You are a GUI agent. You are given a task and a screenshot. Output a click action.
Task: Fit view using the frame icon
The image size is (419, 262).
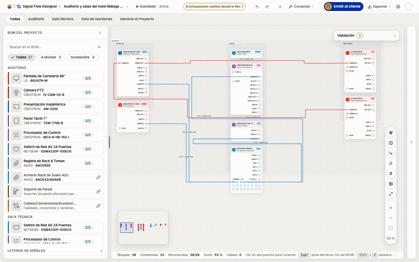click(391, 228)
